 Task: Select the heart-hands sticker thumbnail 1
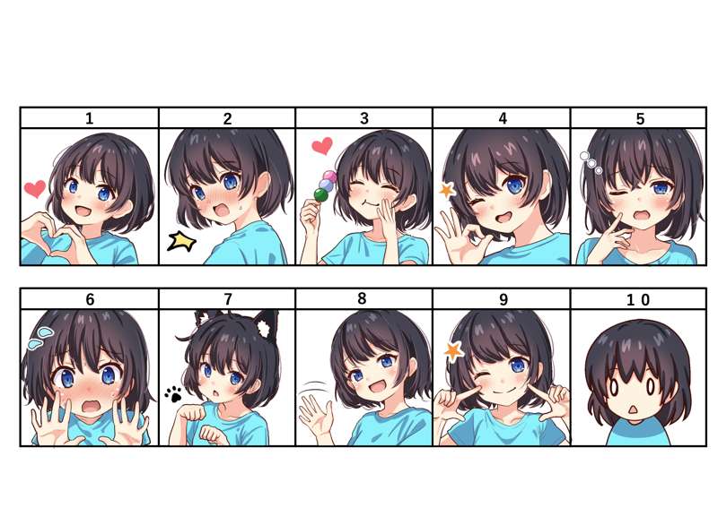(89, 196)
